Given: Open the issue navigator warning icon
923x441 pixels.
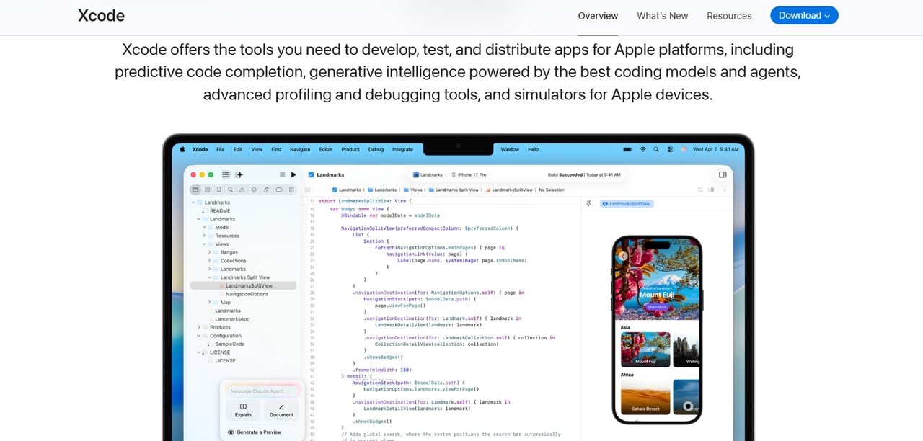Looking at the screenshot, I should coord(242,190).
